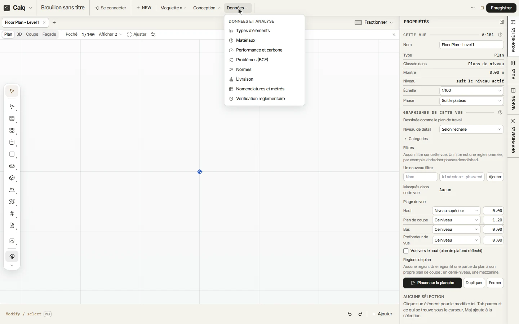Click 'Se connecter' sign-in link
The height and width of the screenshot is (324, 519).
[110, 8]
